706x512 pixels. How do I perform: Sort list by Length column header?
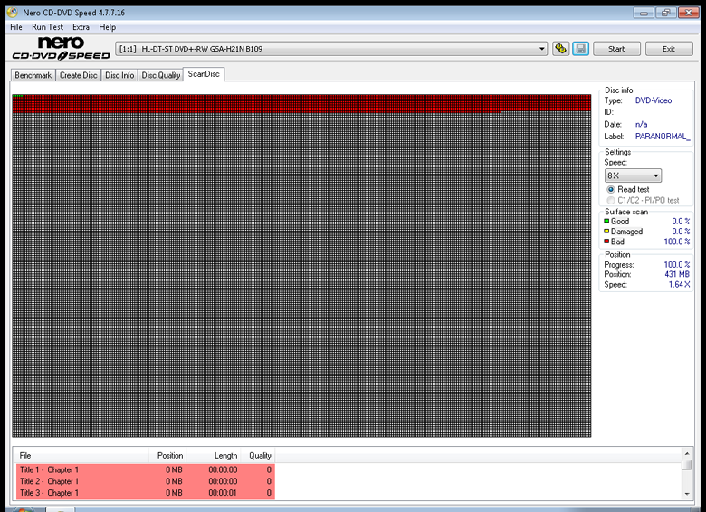(x=214, y=455)
